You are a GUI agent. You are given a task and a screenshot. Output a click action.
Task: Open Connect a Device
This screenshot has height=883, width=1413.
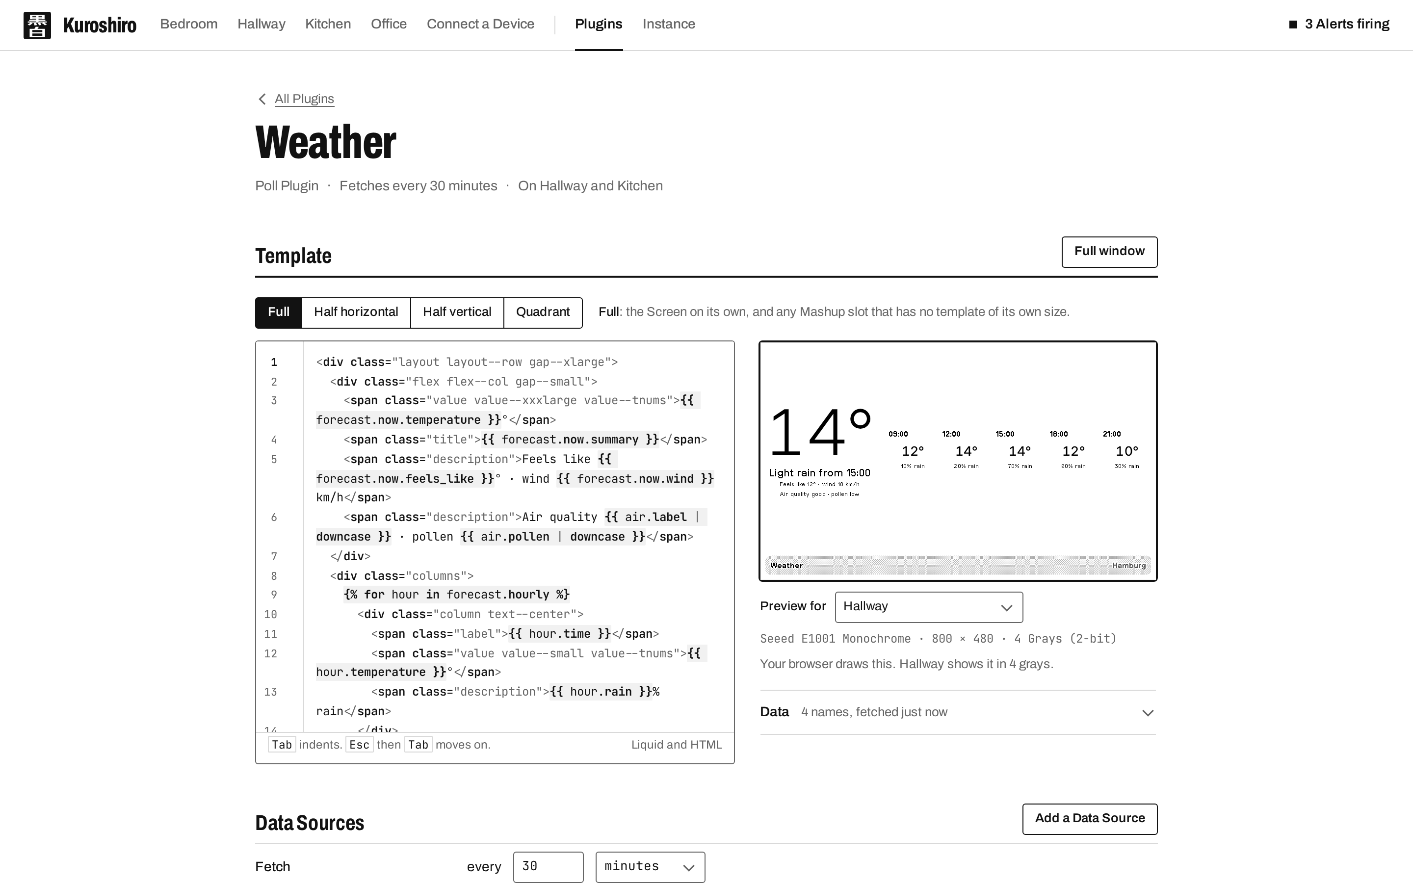coord(480,25)
